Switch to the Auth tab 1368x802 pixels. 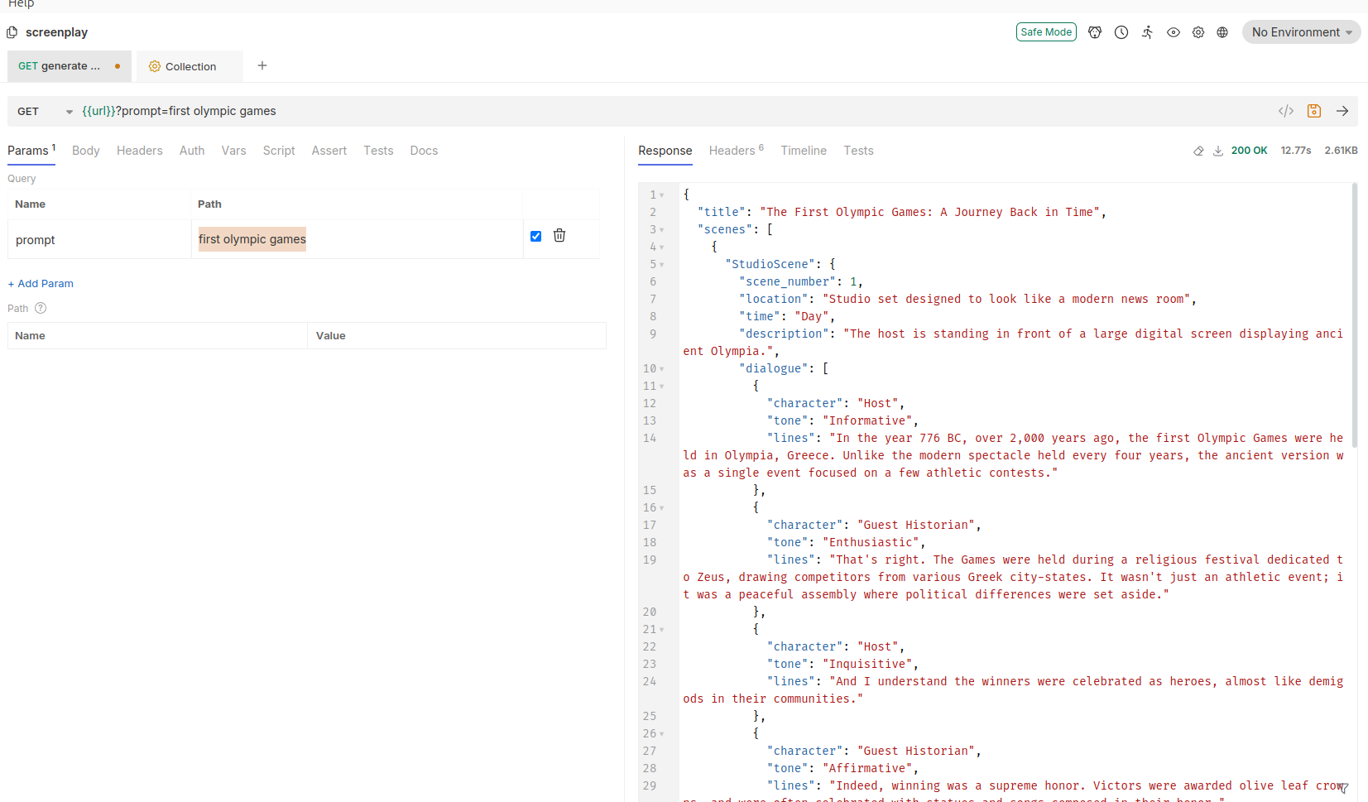(x=192, y=151)
